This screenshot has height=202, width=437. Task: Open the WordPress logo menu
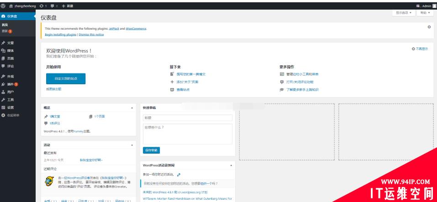pos(3,6)
